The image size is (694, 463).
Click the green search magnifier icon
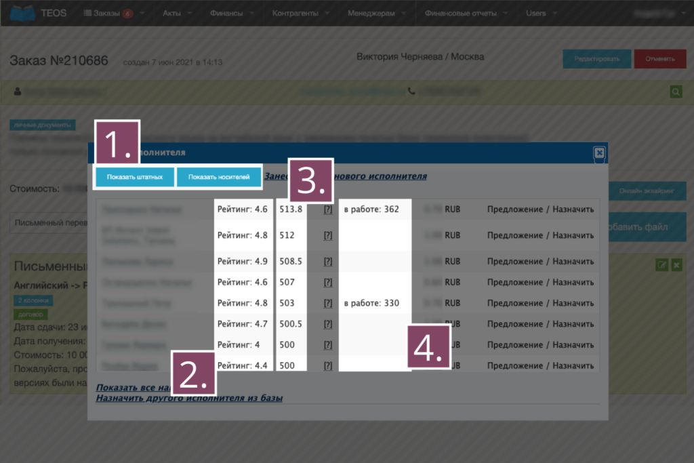click(676, 92)
